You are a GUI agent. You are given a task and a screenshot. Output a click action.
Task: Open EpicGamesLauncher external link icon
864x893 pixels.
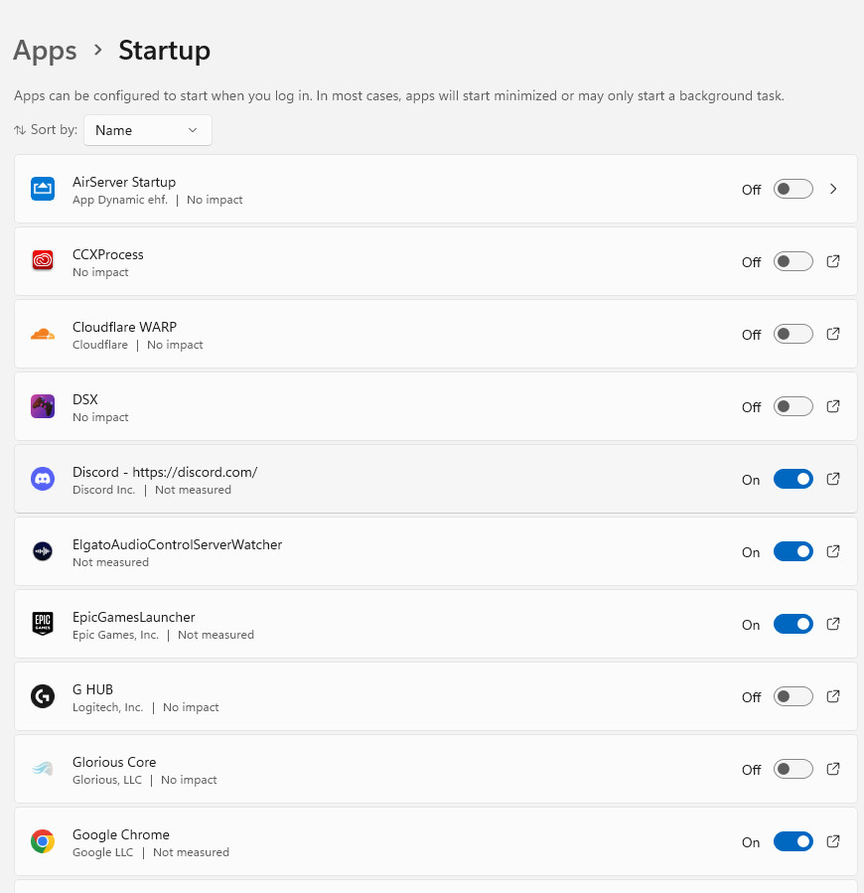point(833,624)
